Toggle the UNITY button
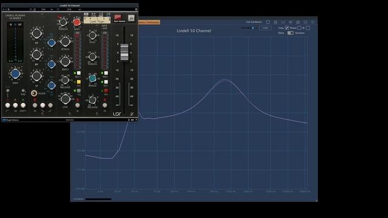Screen dimensions: 388x218 click(x=23, y=105)
